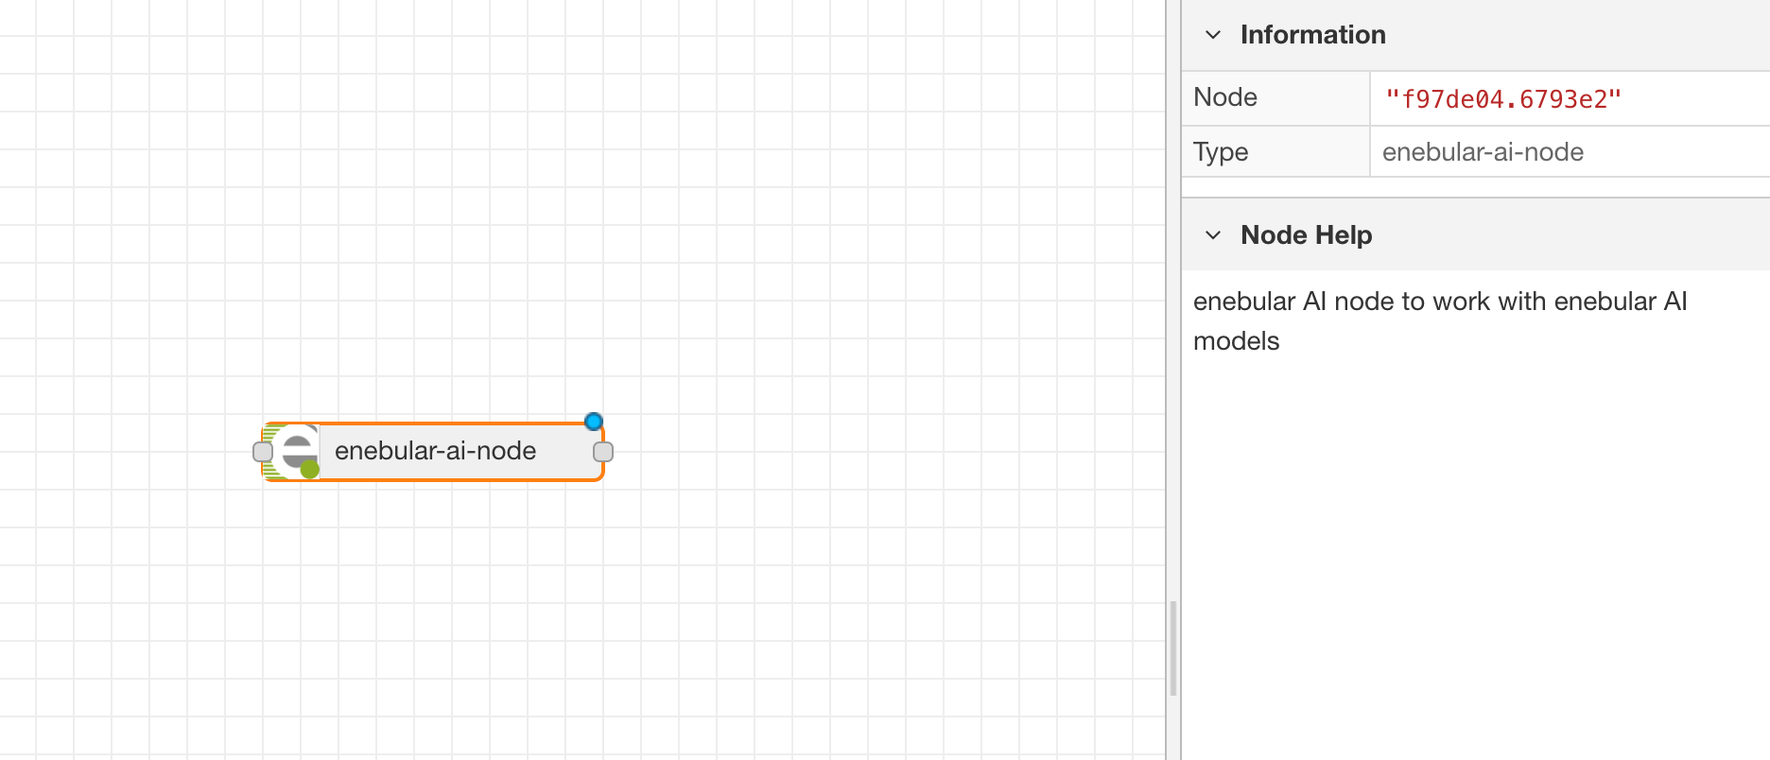Click the Information section header title
The height and width of the screenshot is (760, 1770).
coord(1312,35)
